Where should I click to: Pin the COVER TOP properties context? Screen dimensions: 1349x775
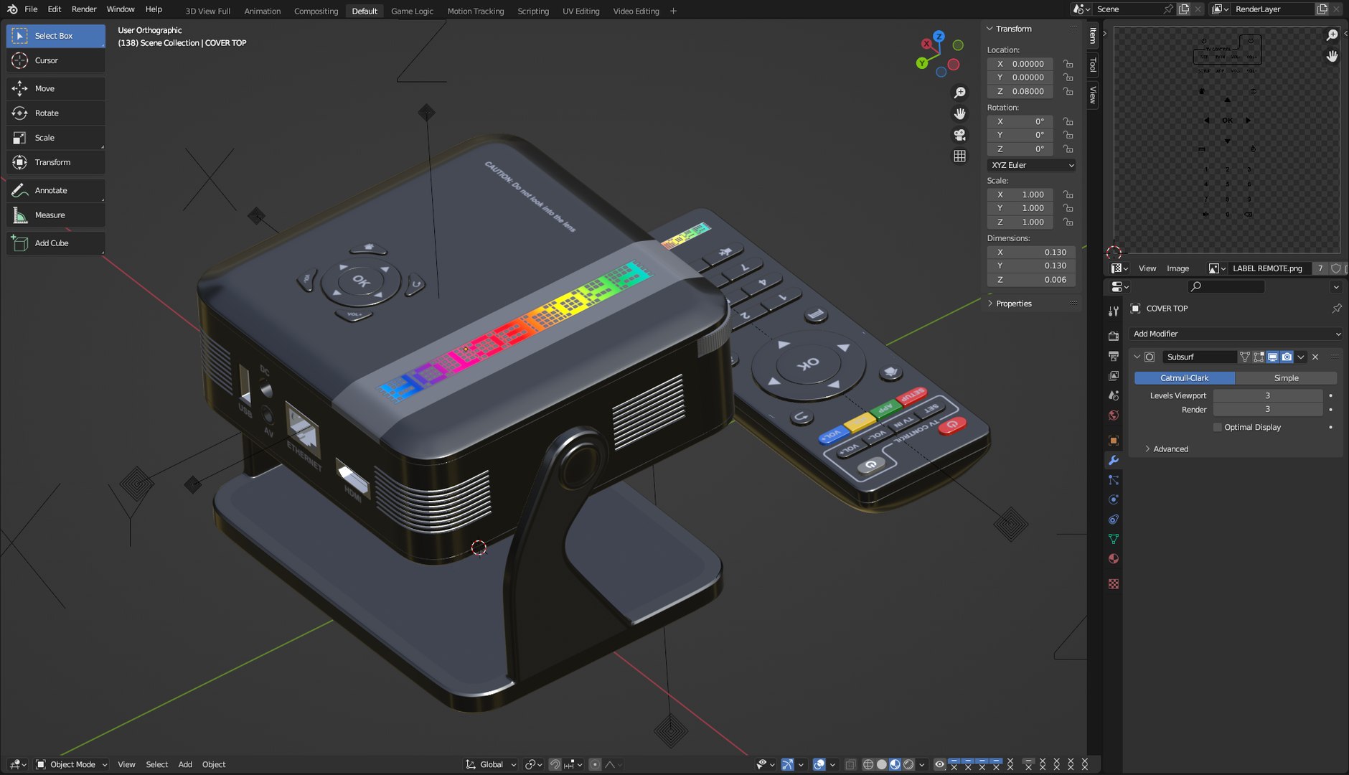(x=1337, y=309)
